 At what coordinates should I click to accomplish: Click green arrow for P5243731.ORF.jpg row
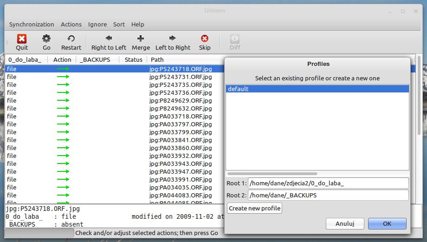point(63,77)
